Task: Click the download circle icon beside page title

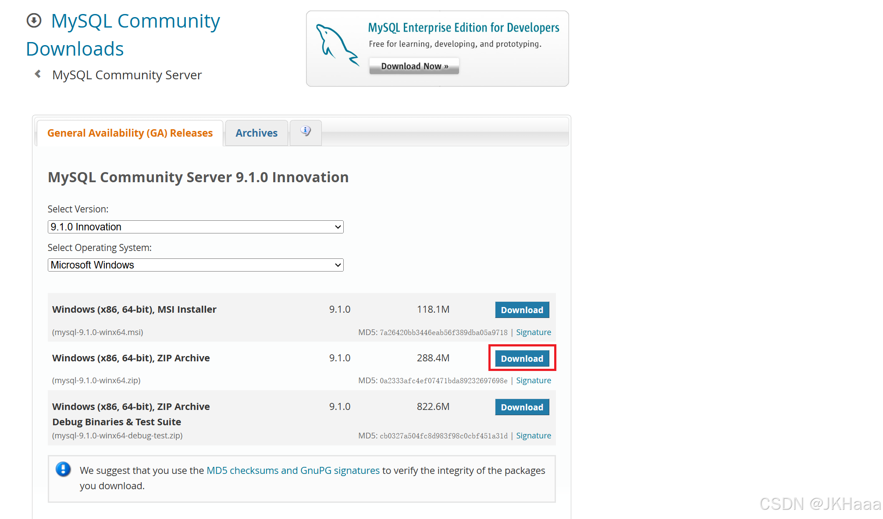Action: (x=34, y=21)
